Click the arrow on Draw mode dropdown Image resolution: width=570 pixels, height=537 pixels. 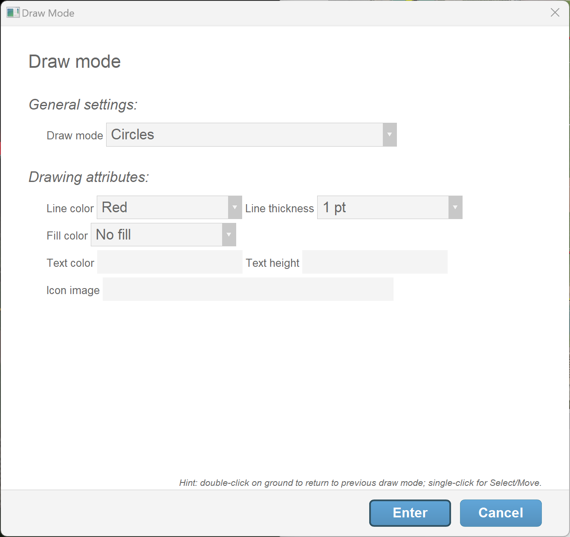(389, 135)
